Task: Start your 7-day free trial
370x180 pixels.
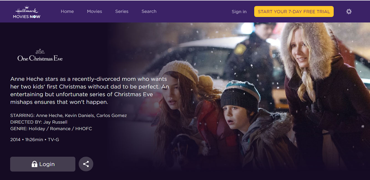Action: (294, 12)
